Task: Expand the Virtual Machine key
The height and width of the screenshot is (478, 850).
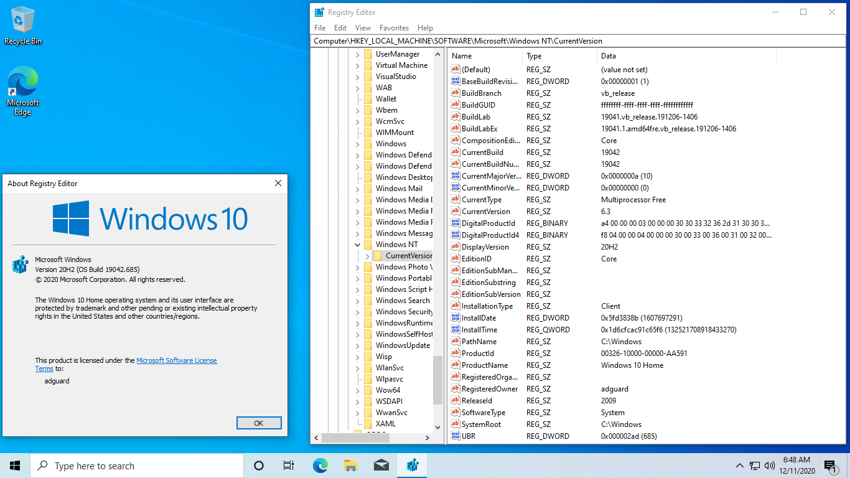Action: (358, 65)
